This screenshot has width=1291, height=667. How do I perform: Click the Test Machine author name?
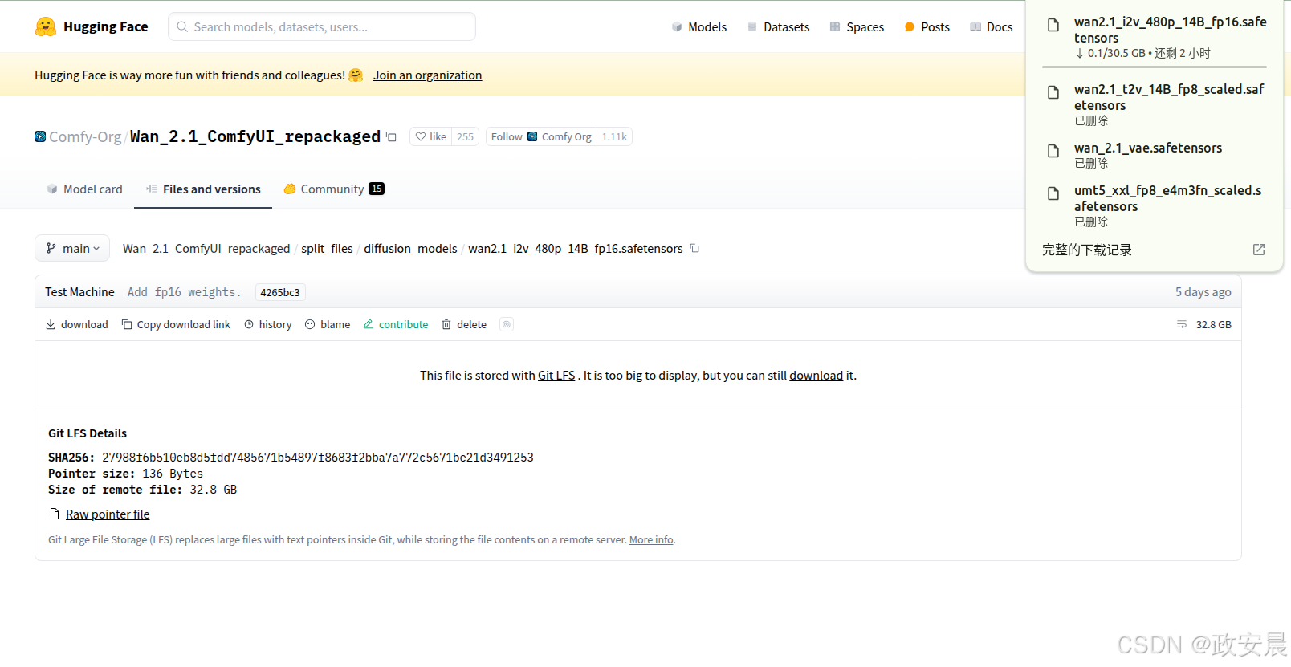(79, 292)
